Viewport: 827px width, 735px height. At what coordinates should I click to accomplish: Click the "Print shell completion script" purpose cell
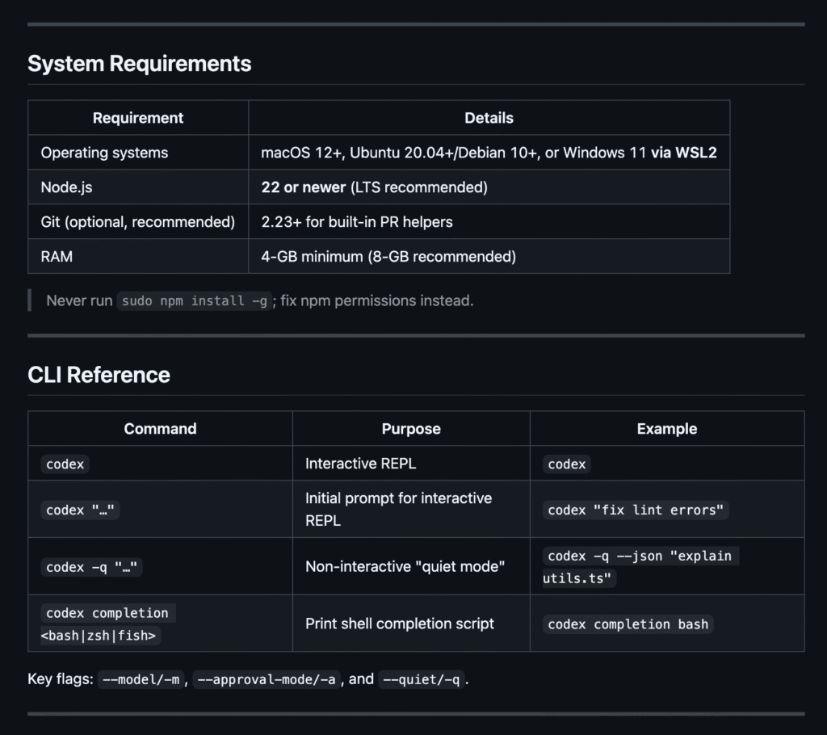pyautogui.click(x=399, y=624)
